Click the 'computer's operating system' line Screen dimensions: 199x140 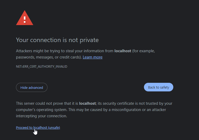(x=41, y=110)
